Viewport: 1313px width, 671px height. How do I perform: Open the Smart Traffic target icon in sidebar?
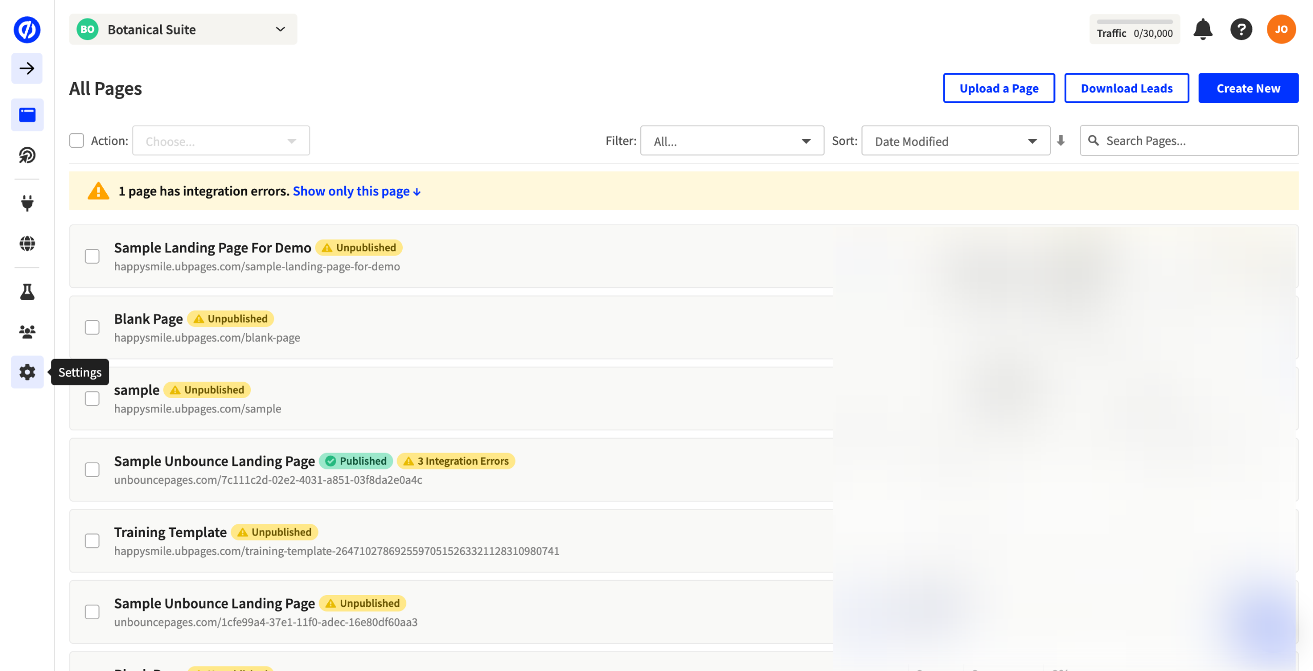[x=27, y=155]
